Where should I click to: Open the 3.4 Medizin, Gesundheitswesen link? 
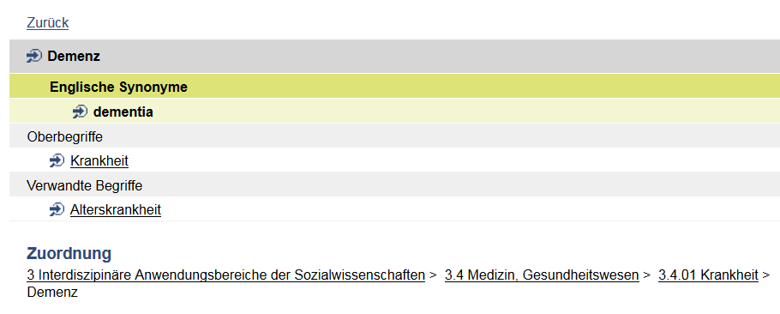pos(542,275)
